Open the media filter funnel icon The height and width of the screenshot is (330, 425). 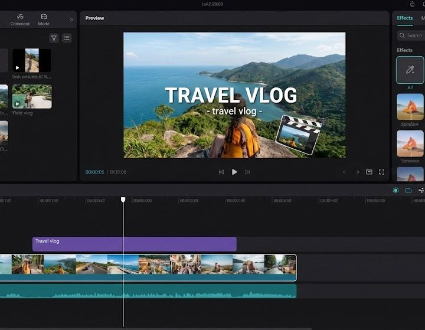coord(54,38)
